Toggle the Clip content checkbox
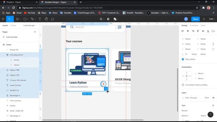217x122 pixels. (x=183, y=59)
